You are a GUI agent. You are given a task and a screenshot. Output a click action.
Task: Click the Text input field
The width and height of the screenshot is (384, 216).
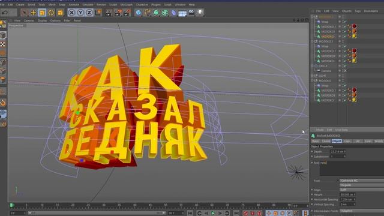tap(352, 169)
